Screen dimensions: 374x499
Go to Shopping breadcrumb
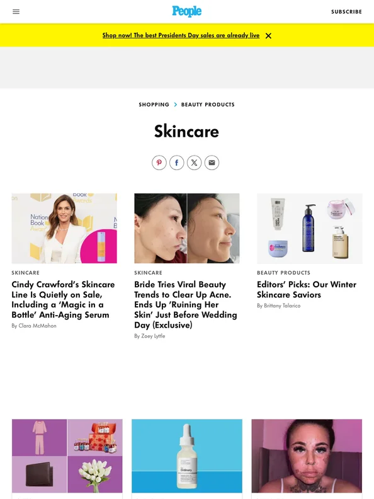(x=154, y=105)
